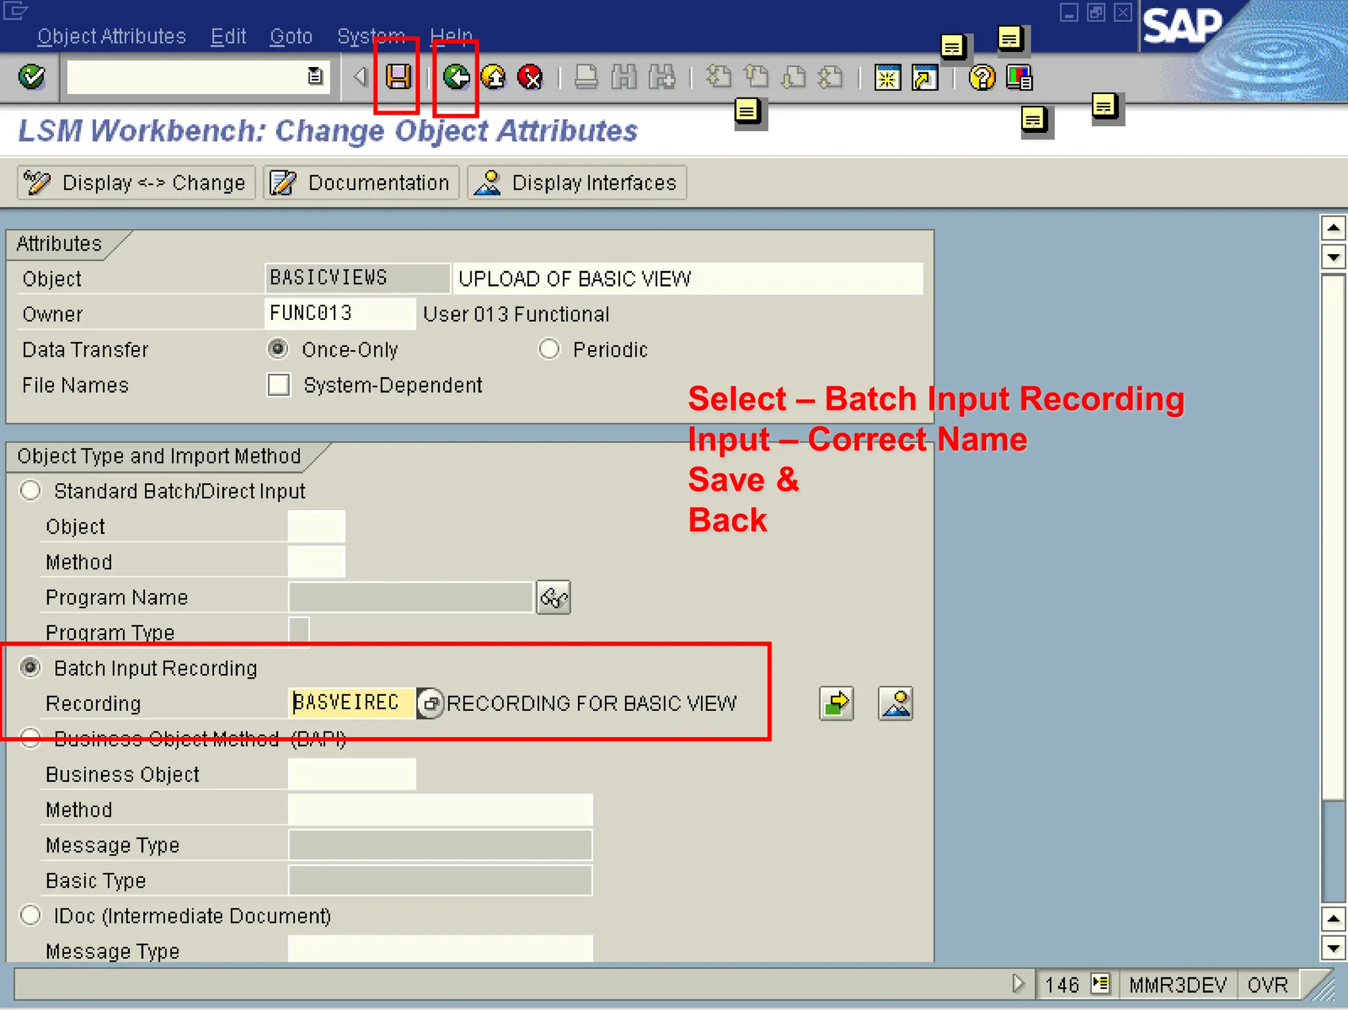This screenshot has width=1348, height=1011.
Task: Click the Find binoculars icon
Action: click(623, 77)
